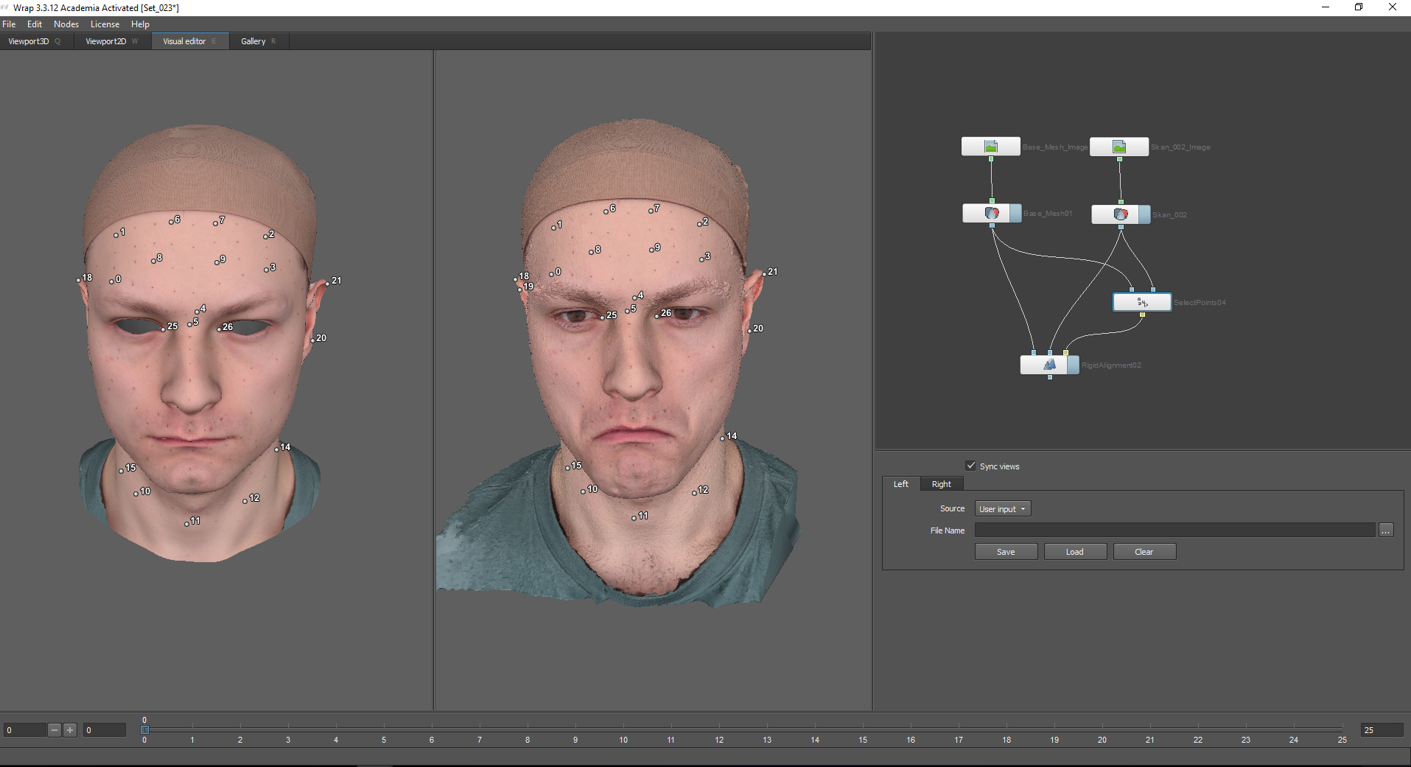The height and width of the screenshot is (767, 1411).
Task: Click the timeline playhead handle at frame 0
Action: (x=144, y=729)
